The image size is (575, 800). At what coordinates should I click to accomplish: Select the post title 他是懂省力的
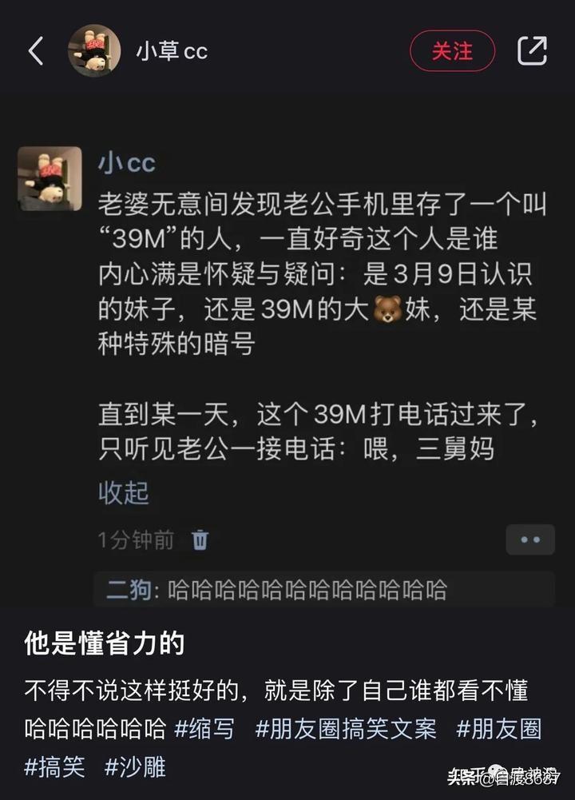click(105, 643)
